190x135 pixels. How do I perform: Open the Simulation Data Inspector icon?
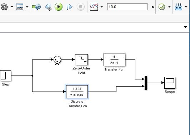(94, 7)
